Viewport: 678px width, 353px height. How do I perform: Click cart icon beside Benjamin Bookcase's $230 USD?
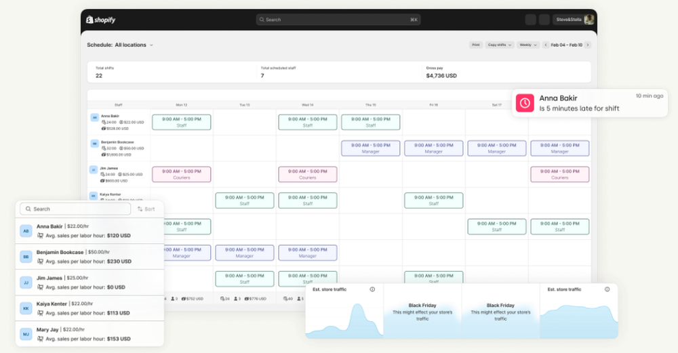tap(40, 262)
